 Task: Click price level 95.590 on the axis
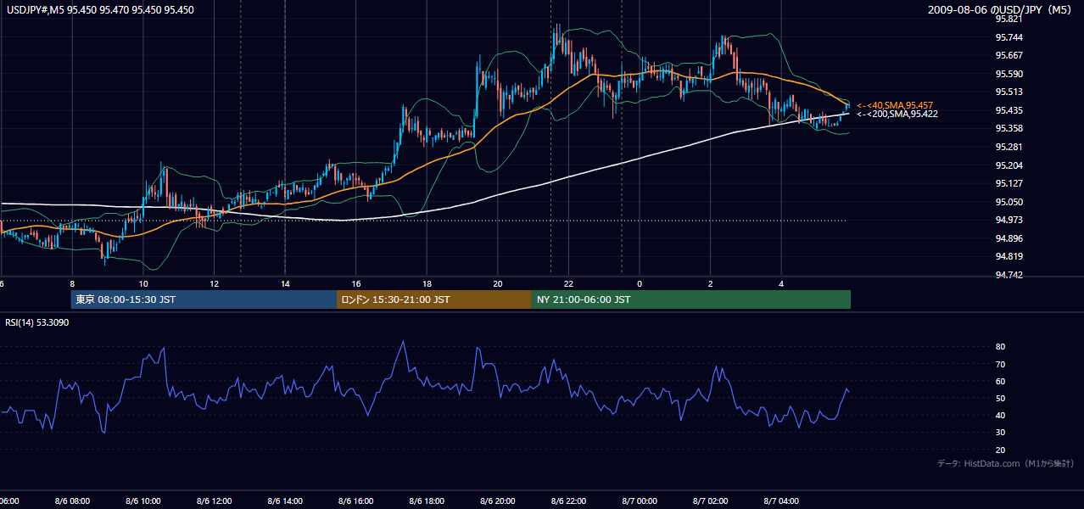1009,74
